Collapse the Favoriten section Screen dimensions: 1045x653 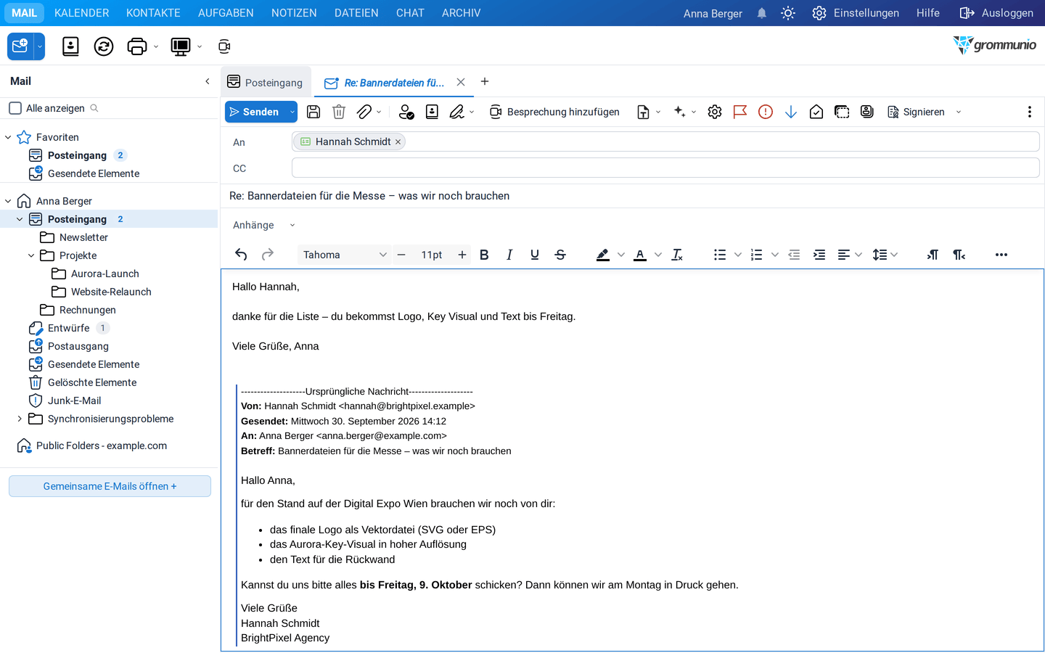click(x=8, y=137)
